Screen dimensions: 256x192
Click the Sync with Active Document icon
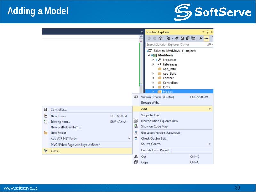[x=177, y=38]
